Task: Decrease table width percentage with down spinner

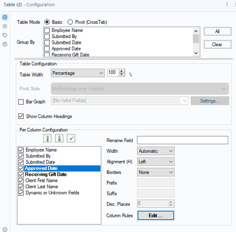Action: pos(122,75)
